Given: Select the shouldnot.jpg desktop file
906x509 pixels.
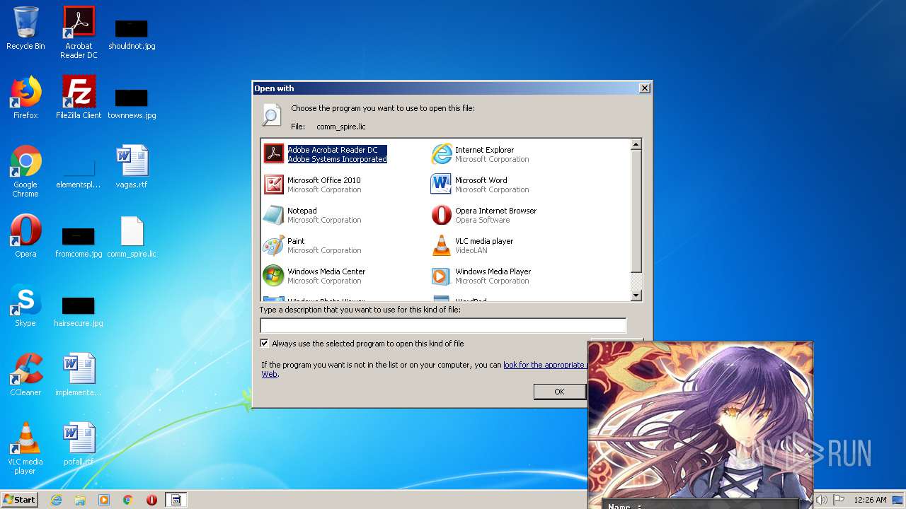Looking at the screenshot, I should (x=132, y=34).
